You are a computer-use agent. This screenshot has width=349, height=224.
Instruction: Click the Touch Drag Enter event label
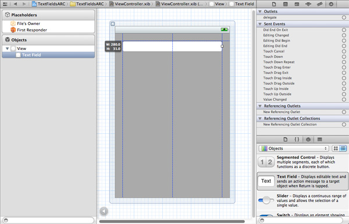(277, 67)
